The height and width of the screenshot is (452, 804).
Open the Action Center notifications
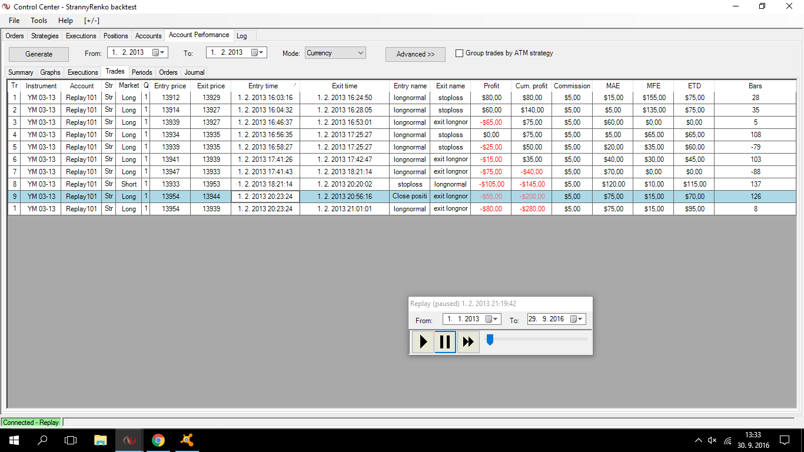click(785, 440)
